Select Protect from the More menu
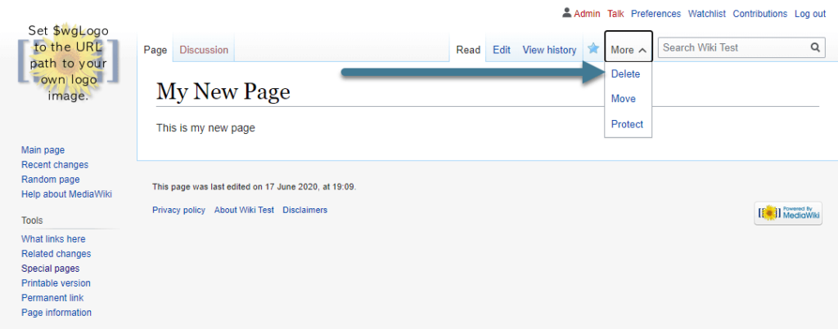This screenshot has height=329, width=838. tap(628, 124)
